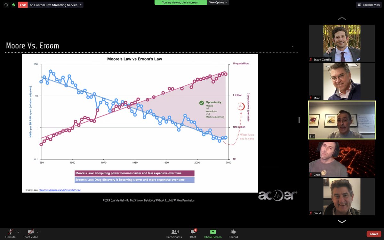Image resolution: width=384 pixels, height=240 pixels.
Task: Click the red LIVE indicator badge
Action: point(23,5)
